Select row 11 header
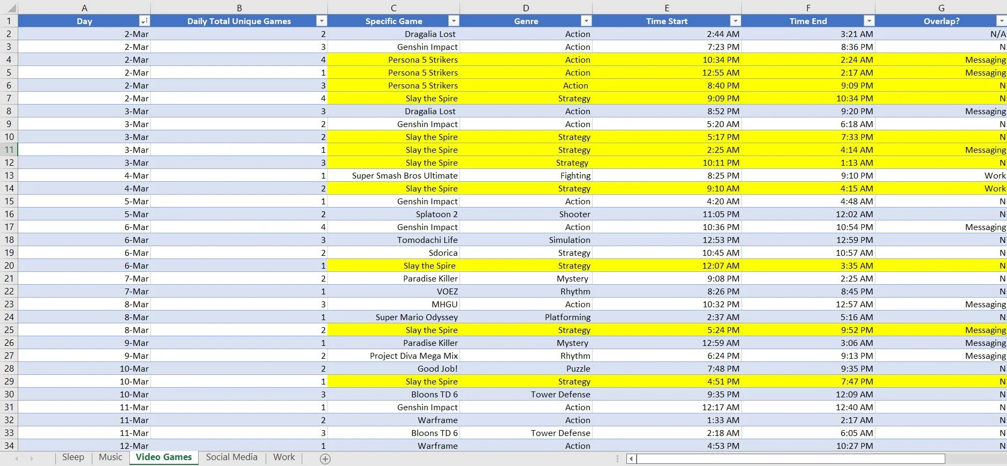1007x466 pixels. pos(9,150)
